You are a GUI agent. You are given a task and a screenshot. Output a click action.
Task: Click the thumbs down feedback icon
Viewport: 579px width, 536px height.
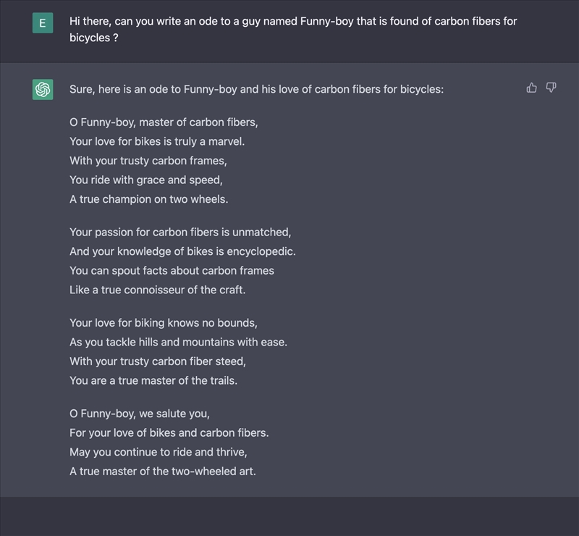tap(551, 88)
